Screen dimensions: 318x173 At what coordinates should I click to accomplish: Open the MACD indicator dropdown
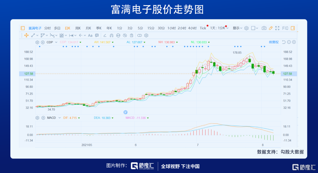pos(59,118)
